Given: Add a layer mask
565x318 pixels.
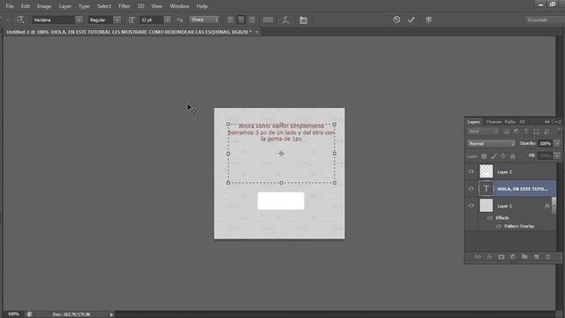Looking at the screenshot, I should click(x=501, y=257).
